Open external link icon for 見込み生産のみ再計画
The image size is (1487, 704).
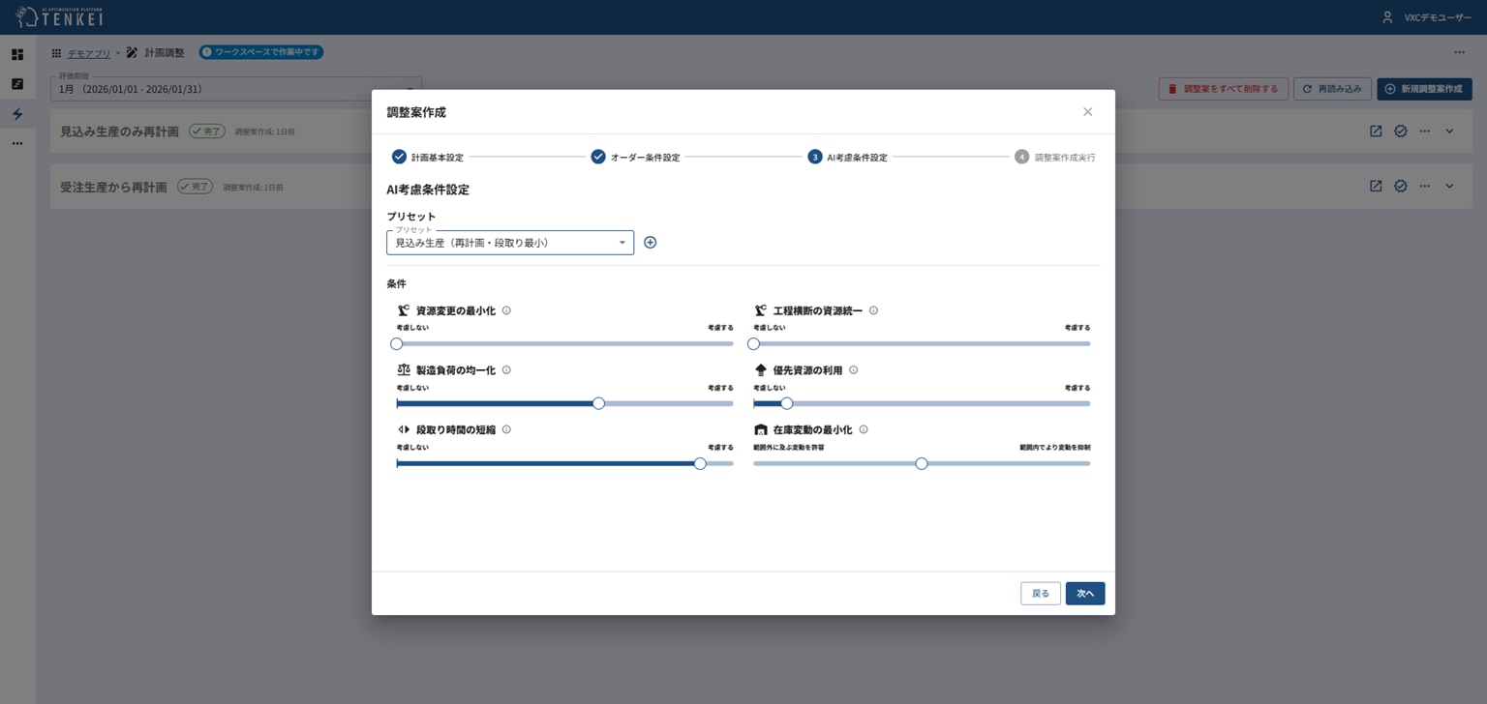(1376, 131)
